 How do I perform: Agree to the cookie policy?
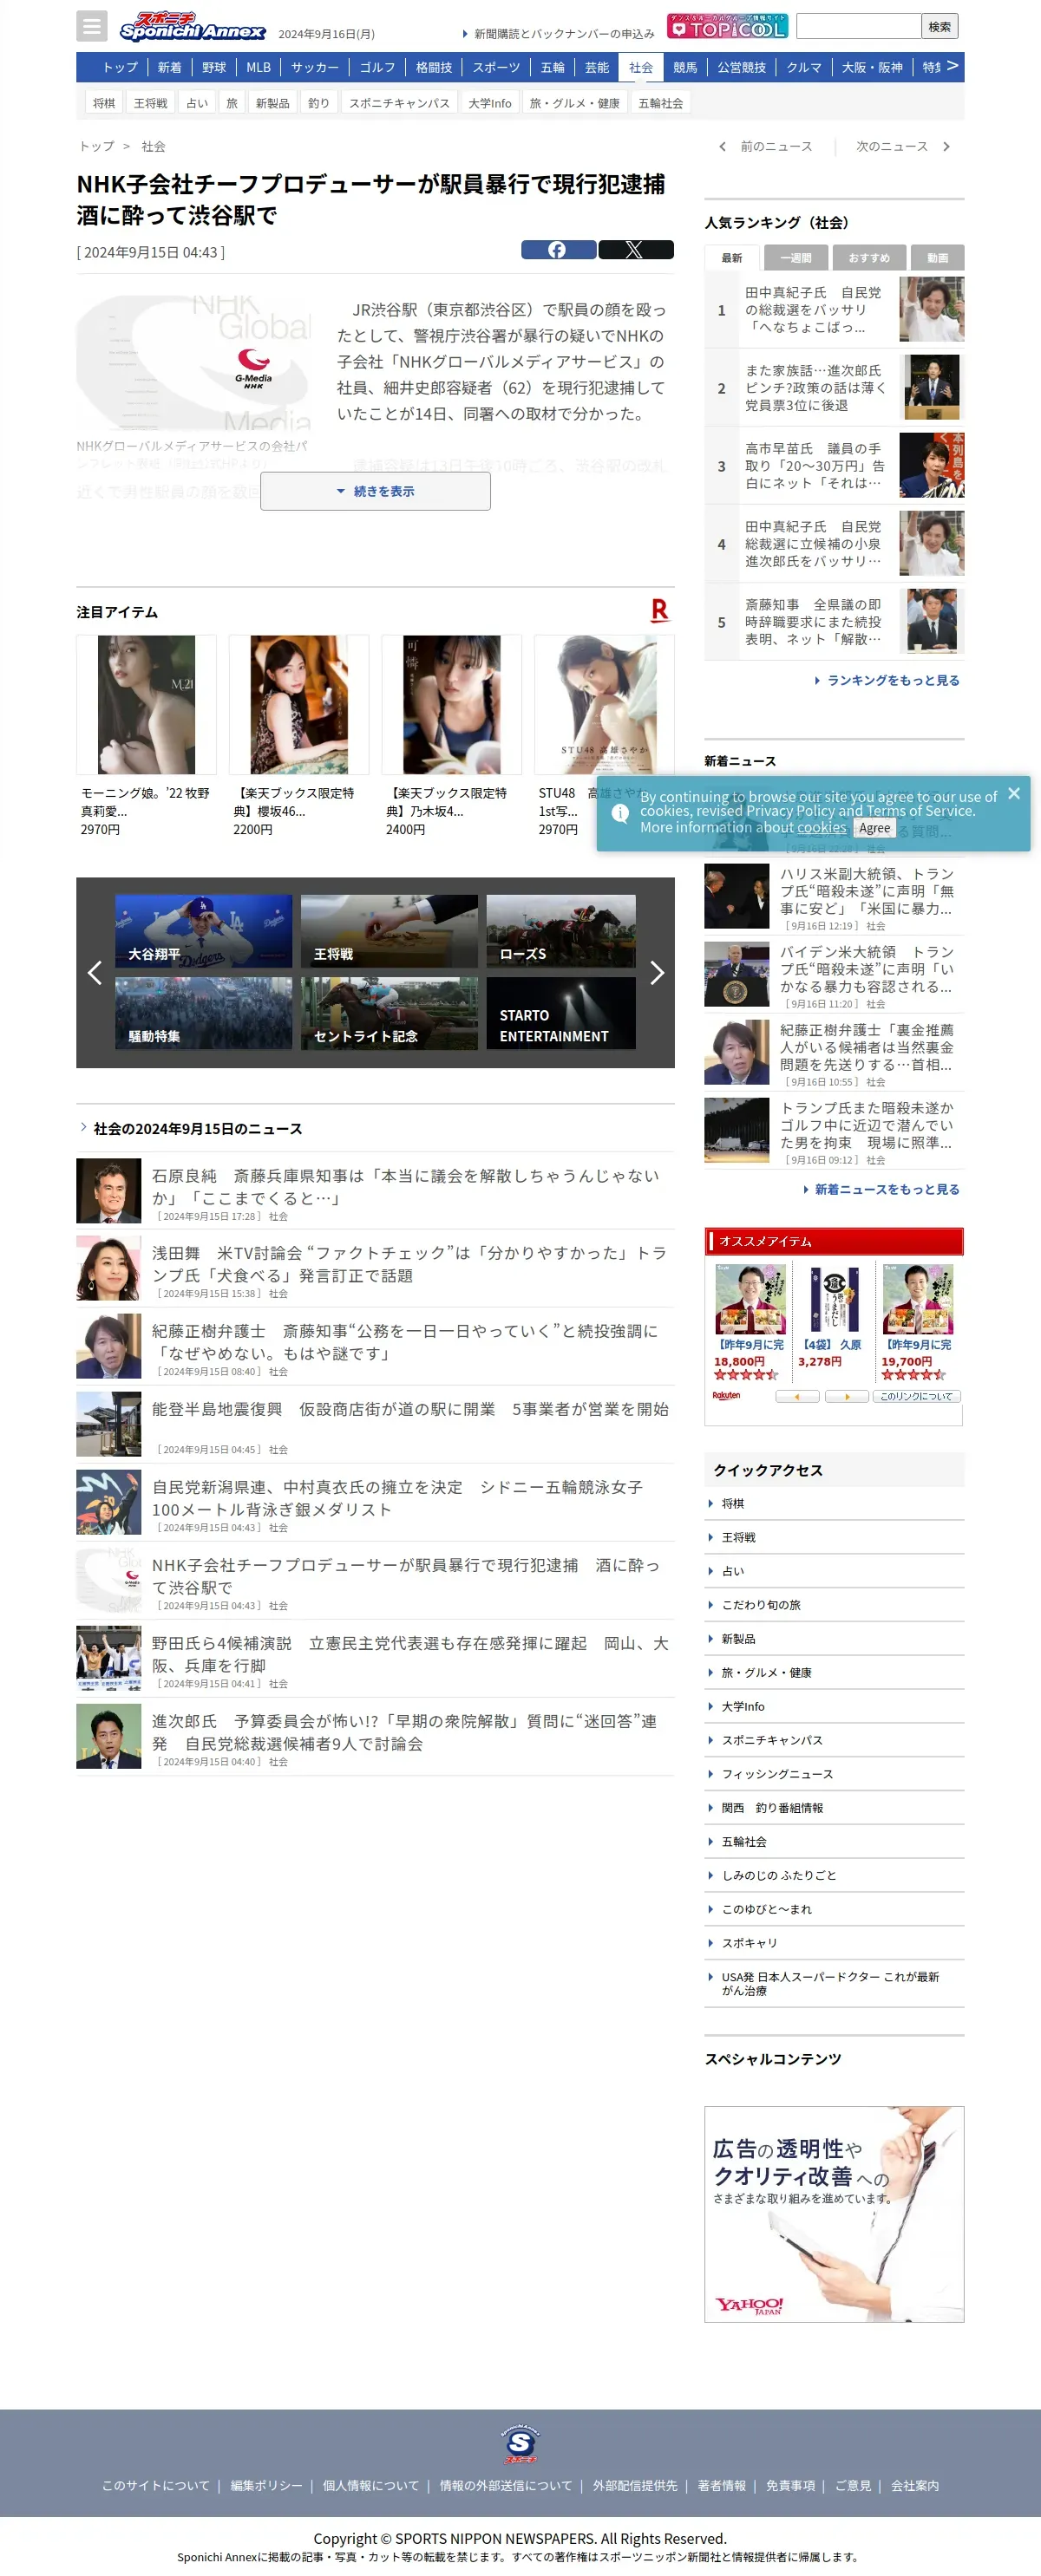pyautogui.click(x=874, y=828)
